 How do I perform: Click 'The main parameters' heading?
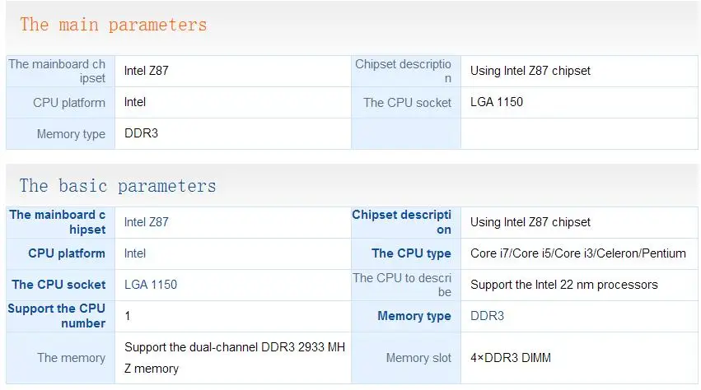pyautogui.click(x=114, y=25)
